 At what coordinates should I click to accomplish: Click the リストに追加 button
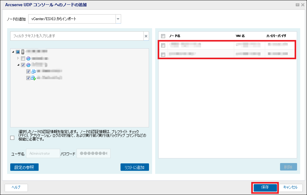[x=134, y=167]
